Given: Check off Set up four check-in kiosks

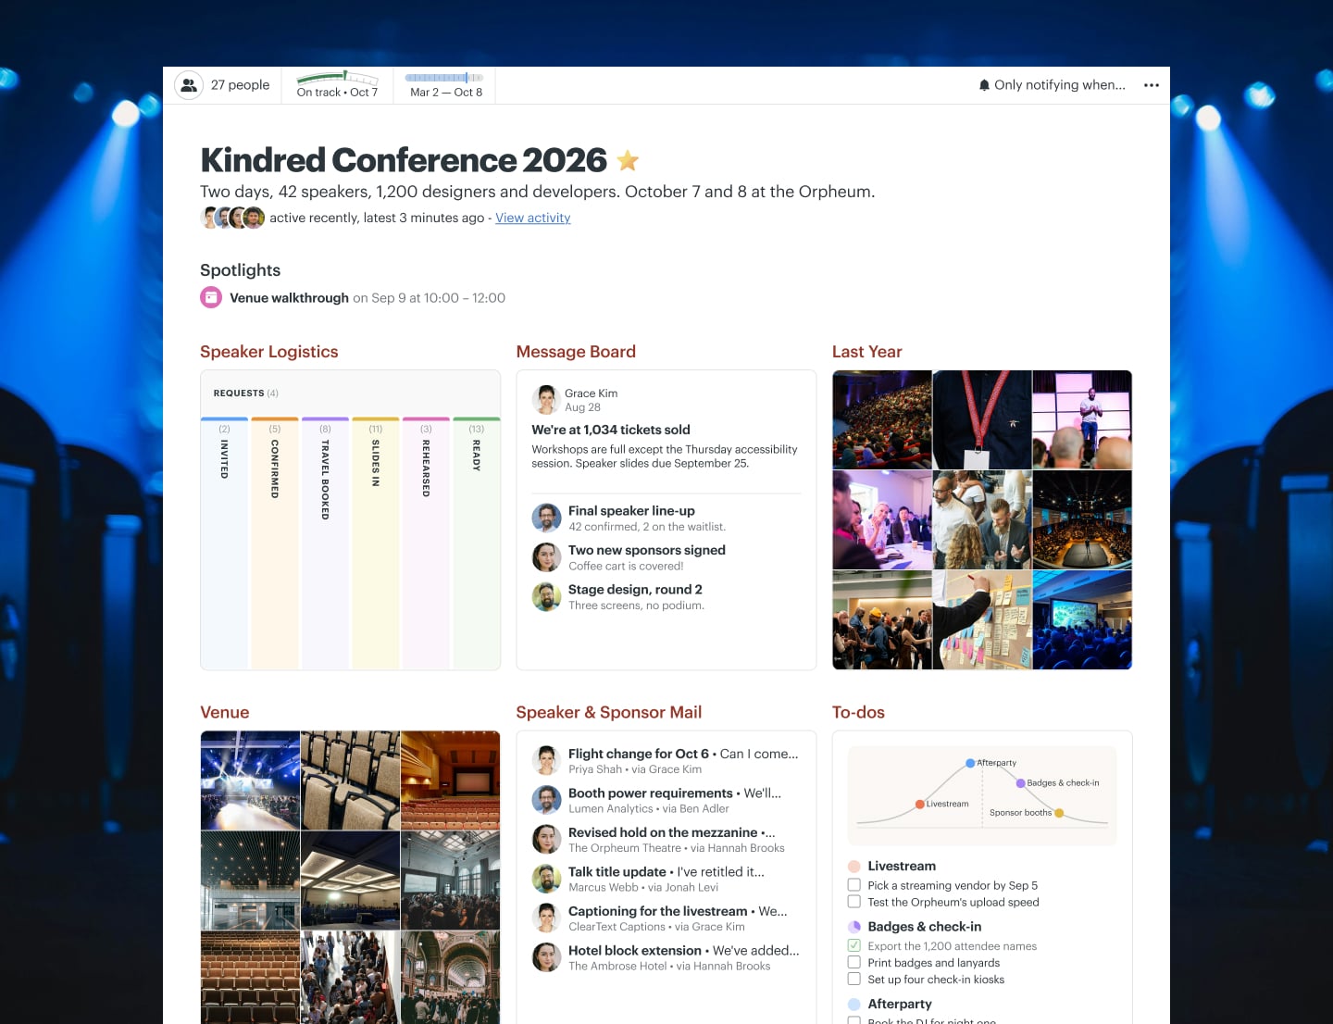Looking at the screenshot, I should (854, 979).
